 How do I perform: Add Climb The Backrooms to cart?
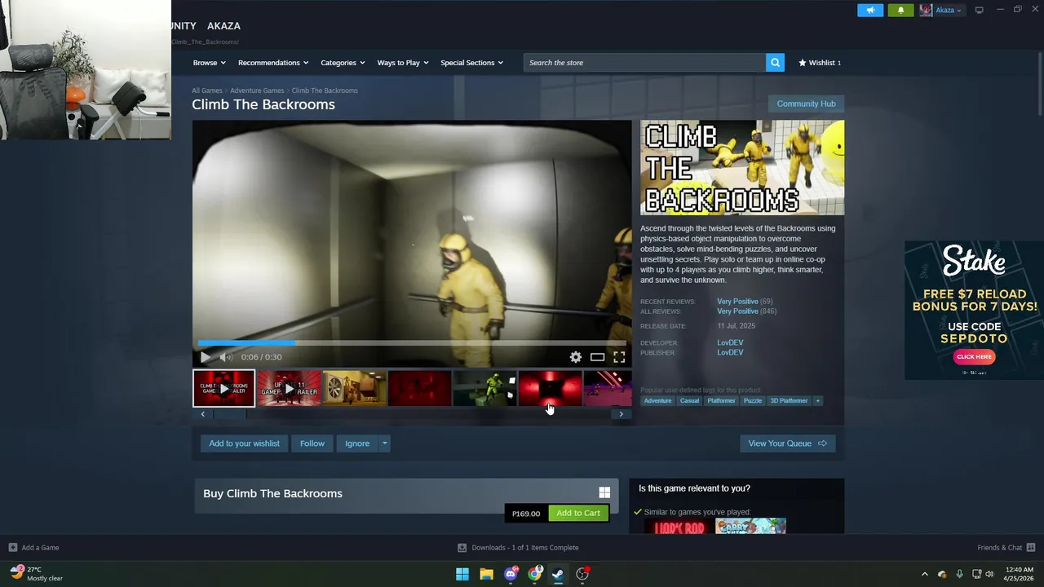pos(578,514)
